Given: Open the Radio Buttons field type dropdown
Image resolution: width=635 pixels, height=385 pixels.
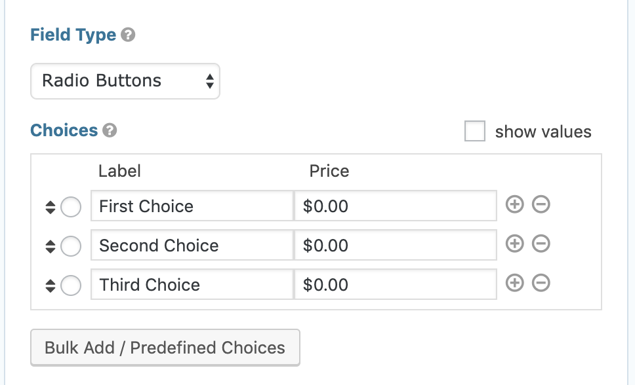Looking at the screenshot, I should click(125, 81).
